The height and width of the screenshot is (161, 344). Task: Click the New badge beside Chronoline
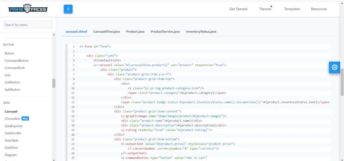click(x=25, y=118)
